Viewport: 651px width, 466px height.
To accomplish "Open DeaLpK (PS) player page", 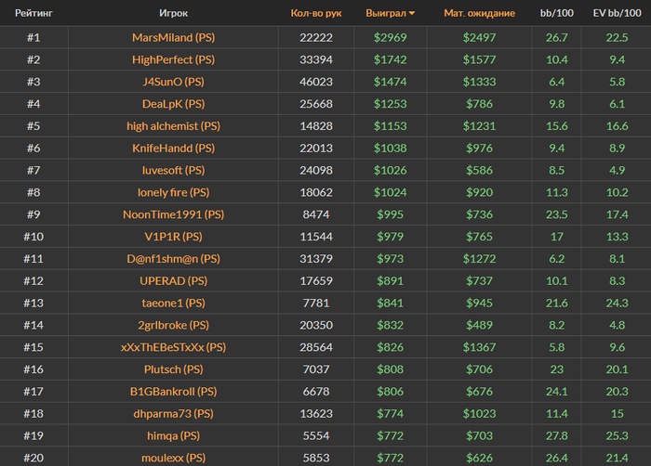I will (x=173, y=104).
